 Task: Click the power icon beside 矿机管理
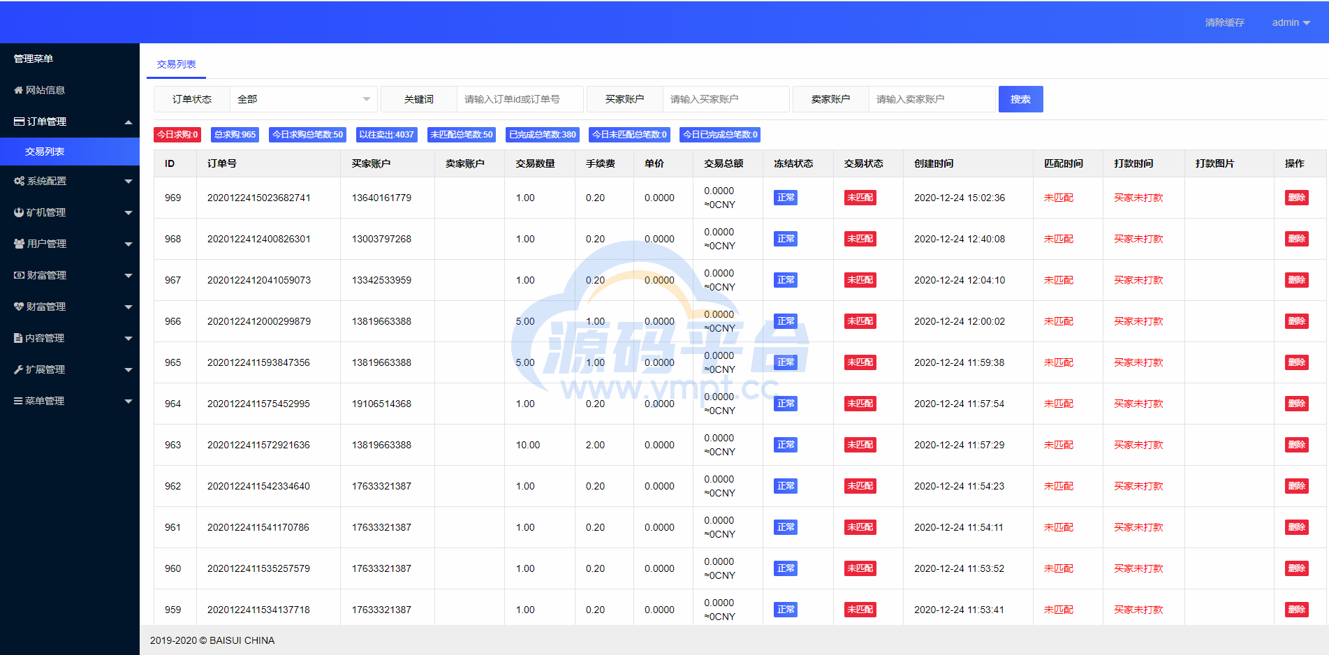click(19, 212)
